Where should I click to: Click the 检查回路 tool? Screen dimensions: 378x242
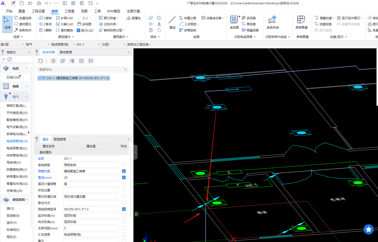(x=323, y=24)
